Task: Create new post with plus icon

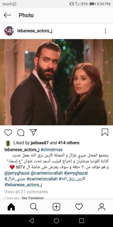Action: point(56,207)
